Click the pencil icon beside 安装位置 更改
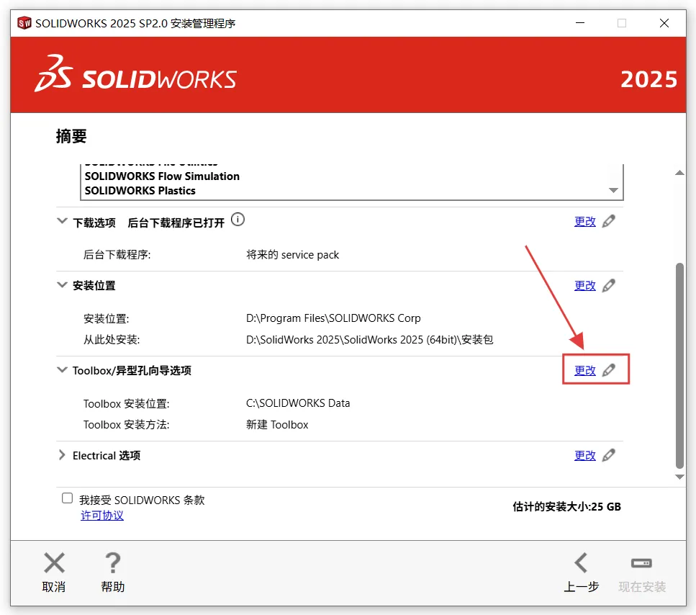 point(609,285)
